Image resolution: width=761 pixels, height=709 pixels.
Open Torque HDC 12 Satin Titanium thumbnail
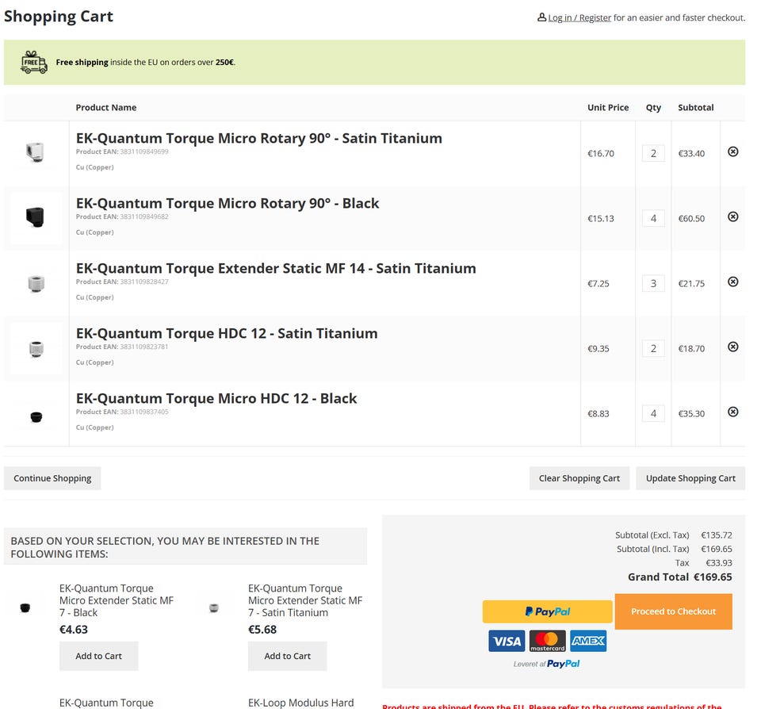(36, 348)
